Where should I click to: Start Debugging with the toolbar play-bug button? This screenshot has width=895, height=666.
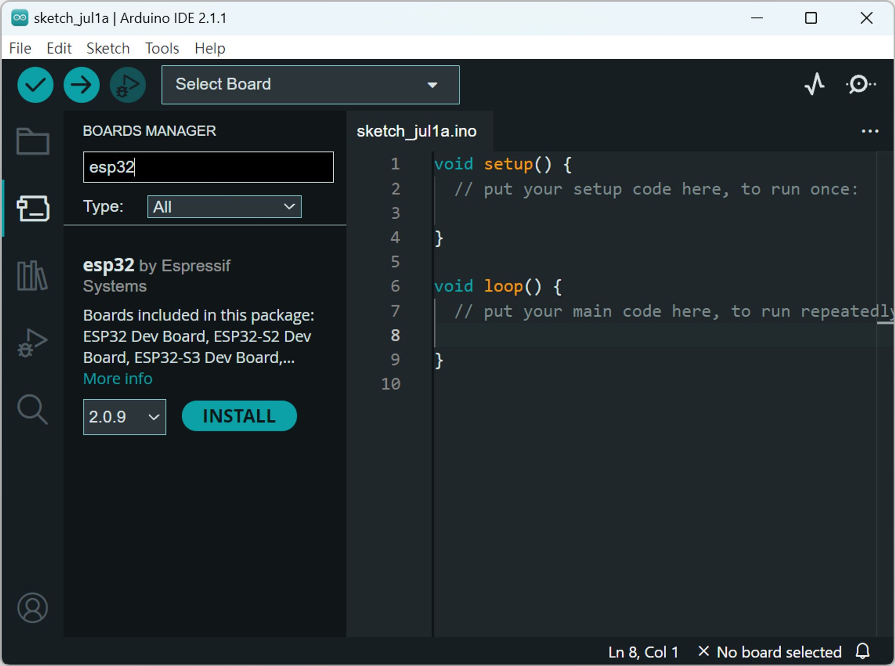(x=128, y=85)
